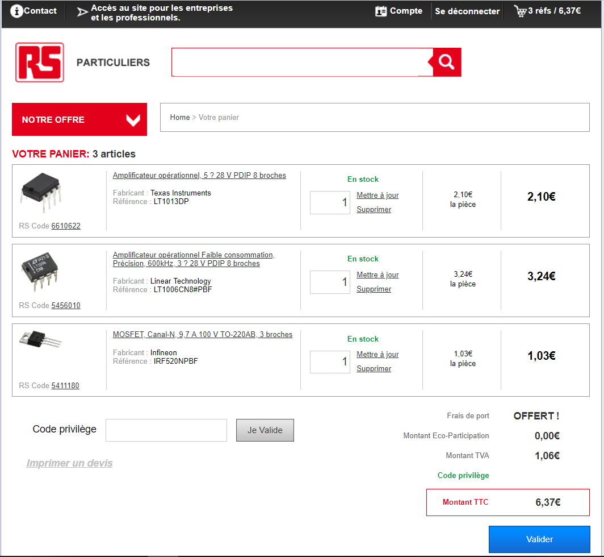The image size is (604, 557).
Task: Click the Contact info icon
Action: [16, 11]
